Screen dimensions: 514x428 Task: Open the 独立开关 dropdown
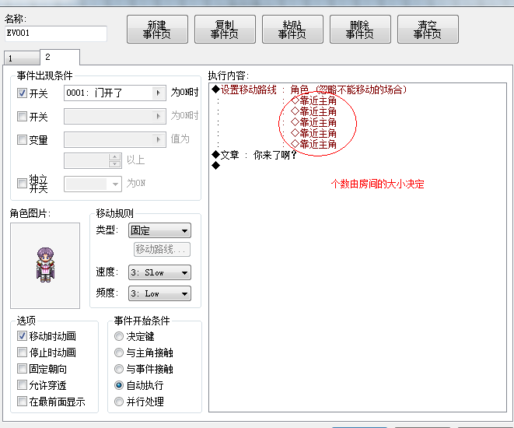(93, 184)
